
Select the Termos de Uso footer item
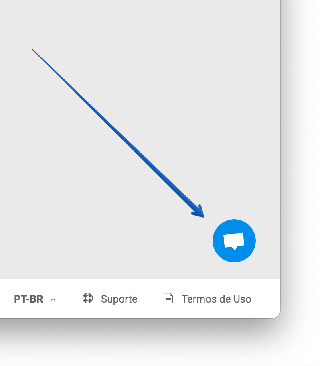click(x=207, y=299)
